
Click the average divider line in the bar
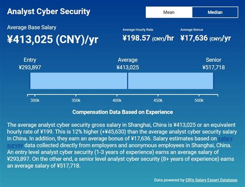tap(128, 81)
